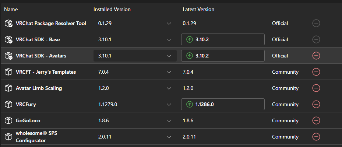Remove the Avatar Limb Scaling package

[316, 88]
